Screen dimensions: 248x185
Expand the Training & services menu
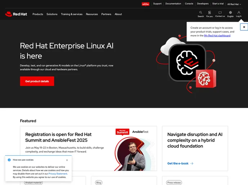[72, 14]
